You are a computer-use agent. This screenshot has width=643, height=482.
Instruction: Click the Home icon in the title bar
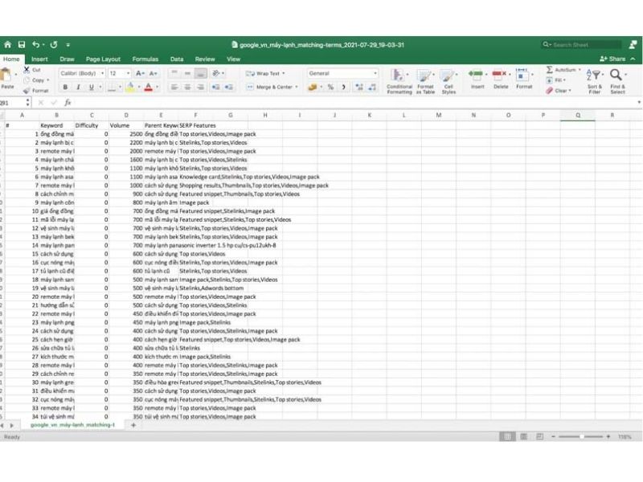pos(8,45)
